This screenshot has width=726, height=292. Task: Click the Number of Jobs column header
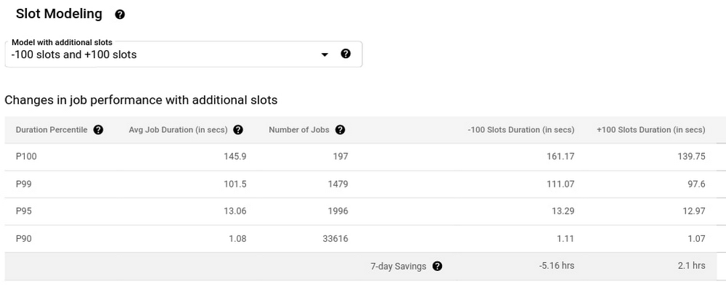pyautogui.click(x=299, y=130)
